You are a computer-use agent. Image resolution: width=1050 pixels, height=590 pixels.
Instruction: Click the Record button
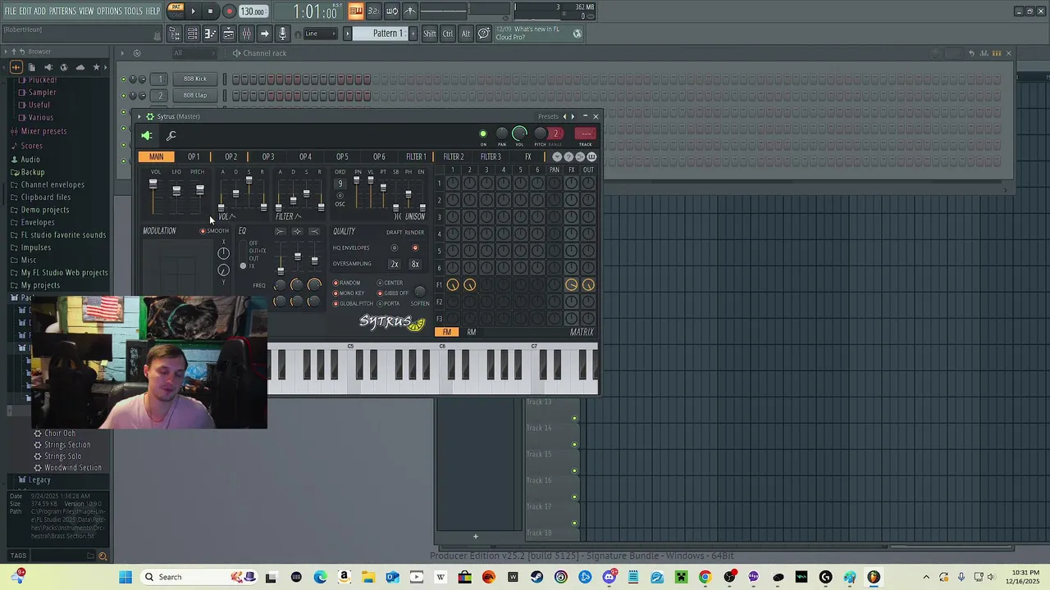(229, 11)
